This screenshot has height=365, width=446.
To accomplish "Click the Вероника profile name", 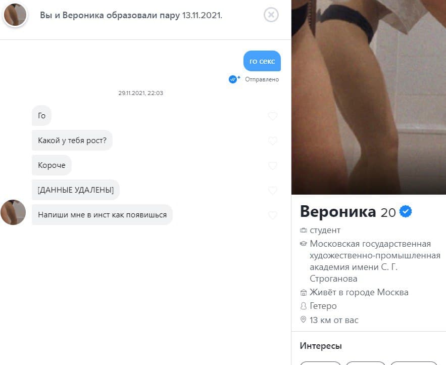I will point(338,212).
